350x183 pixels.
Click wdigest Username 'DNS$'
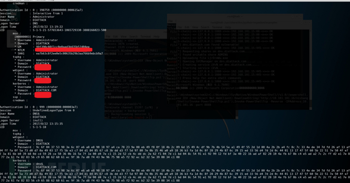point(39,141)
